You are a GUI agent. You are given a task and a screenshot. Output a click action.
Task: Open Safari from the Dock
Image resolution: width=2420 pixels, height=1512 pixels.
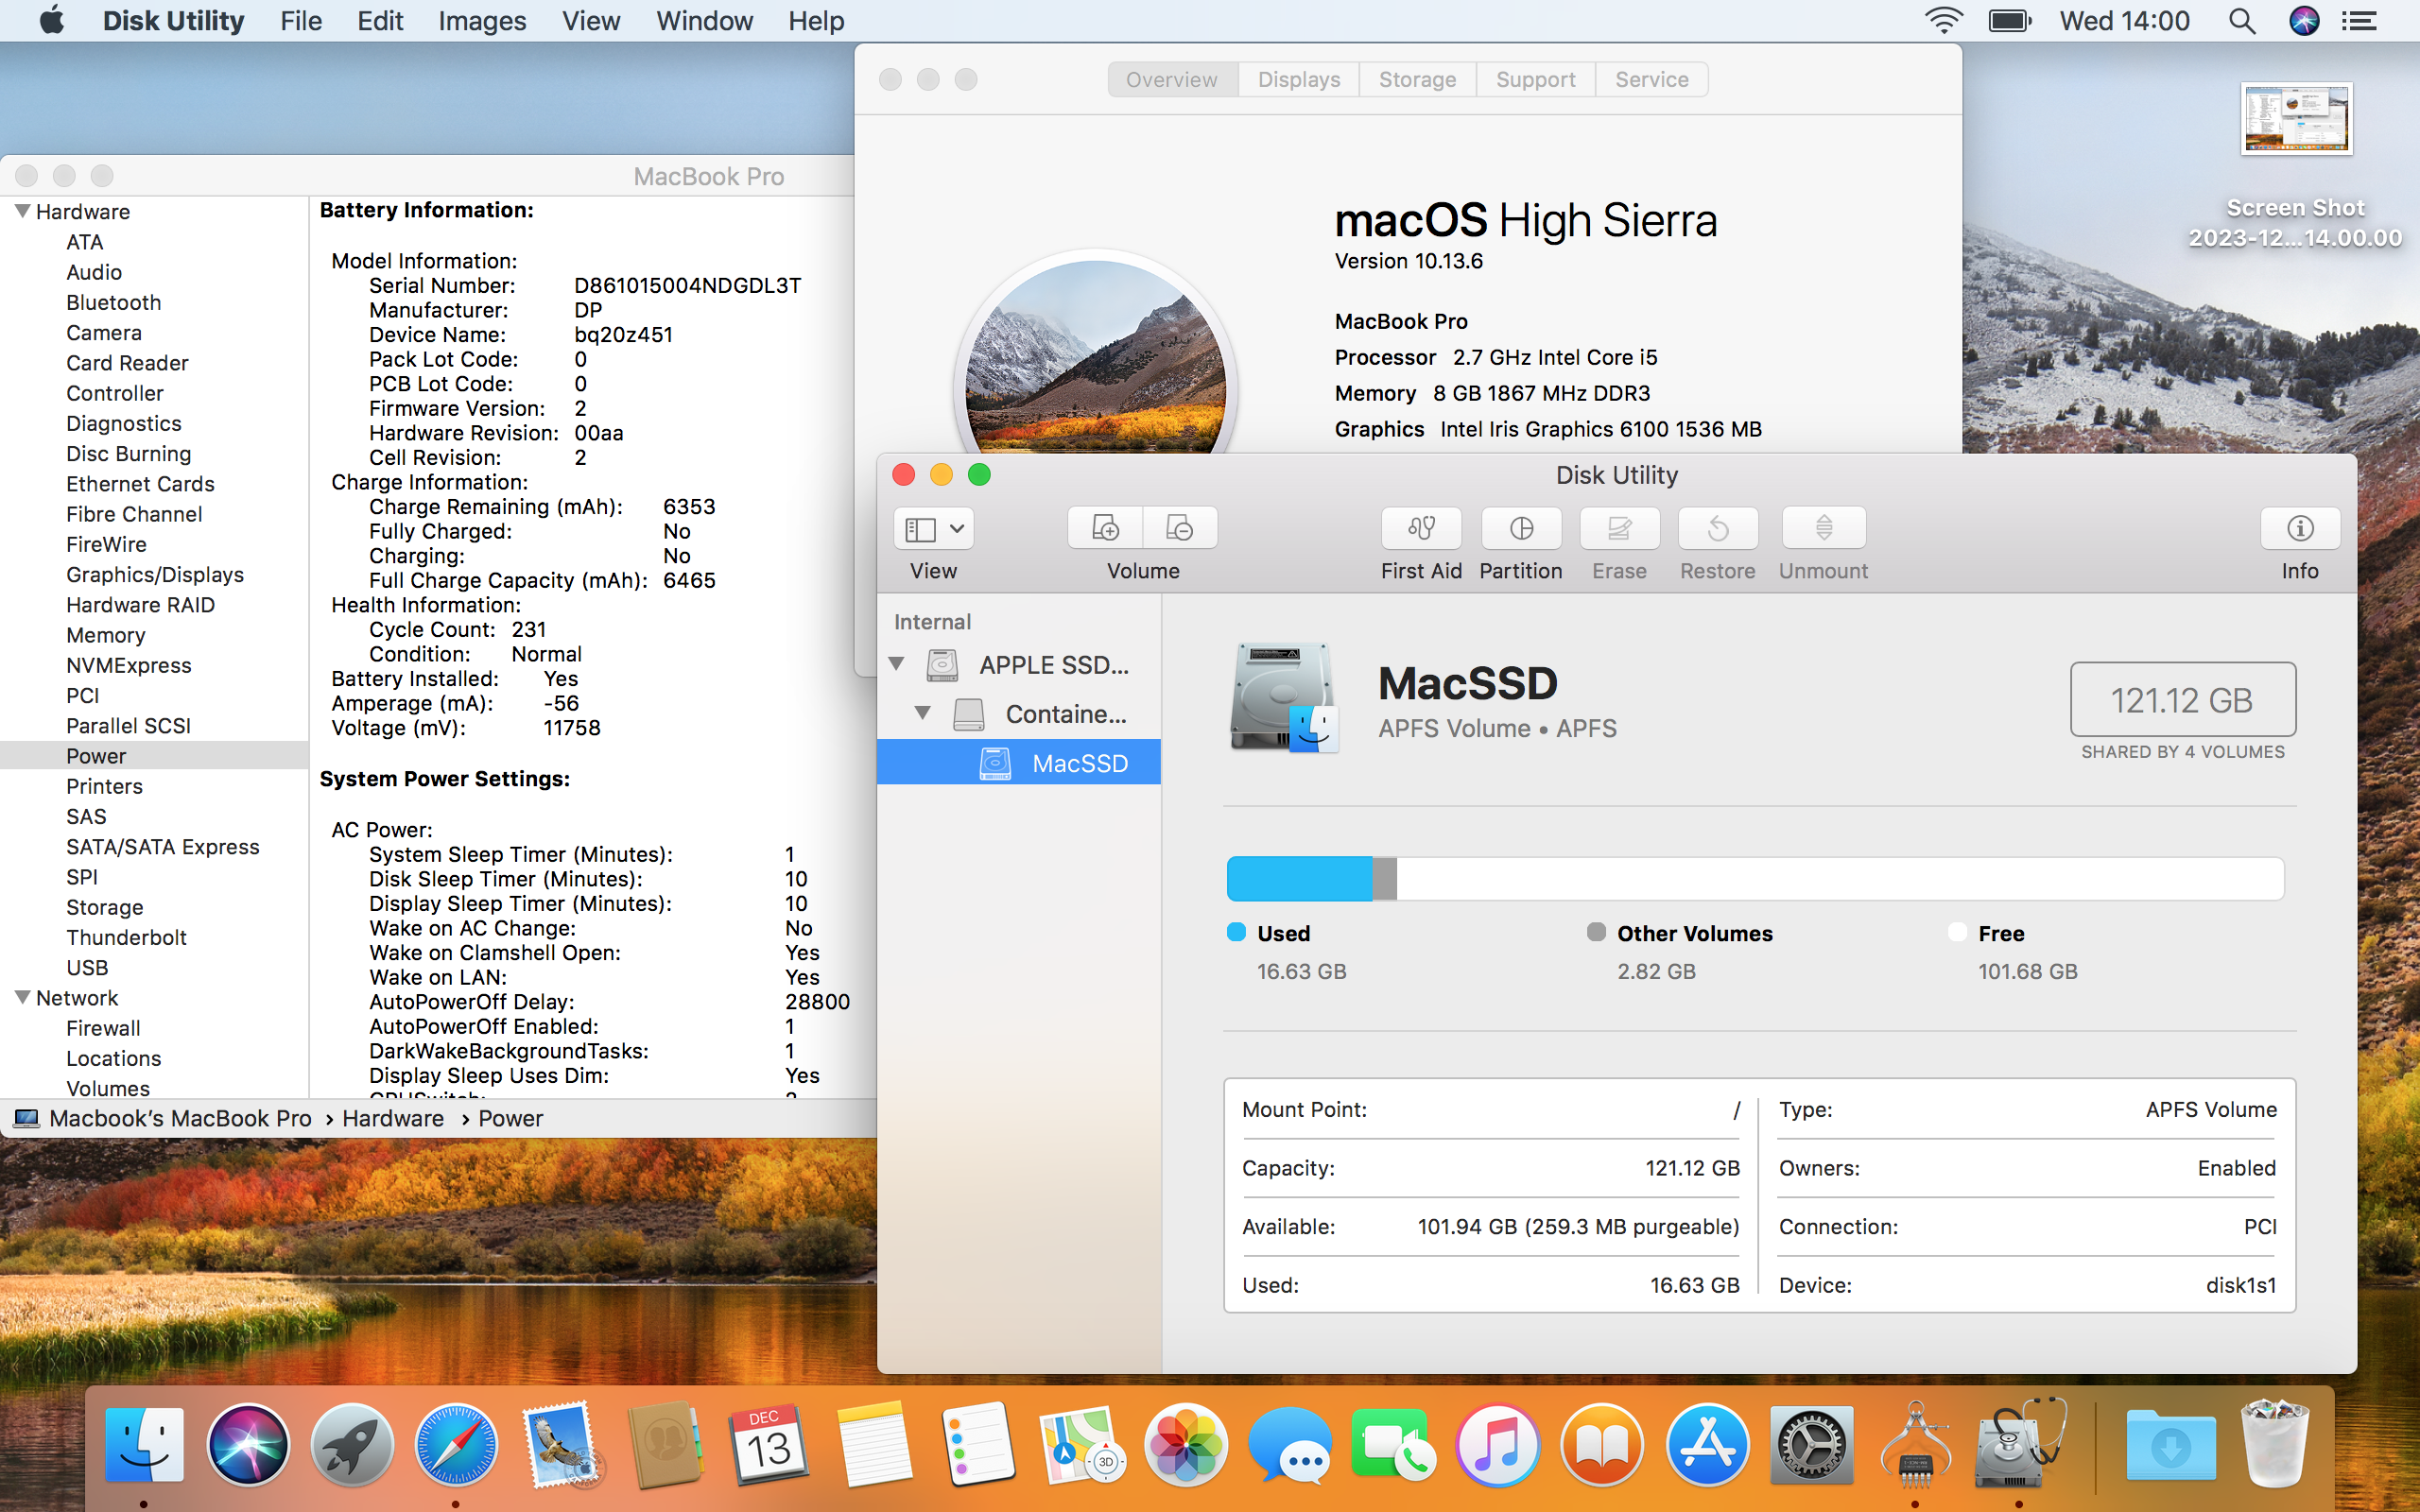pos(456,1445)
